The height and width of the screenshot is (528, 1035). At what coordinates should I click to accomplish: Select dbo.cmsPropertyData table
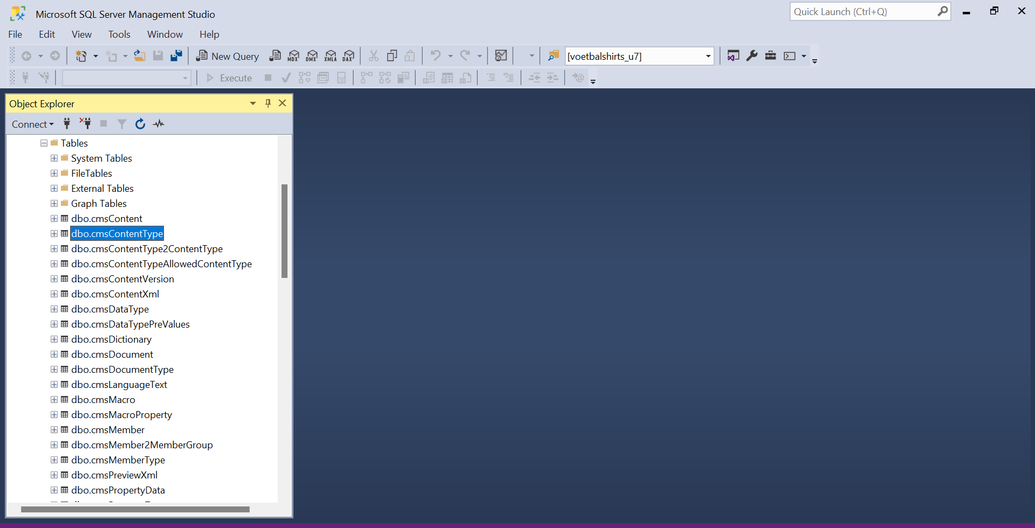tap(118, 490)
